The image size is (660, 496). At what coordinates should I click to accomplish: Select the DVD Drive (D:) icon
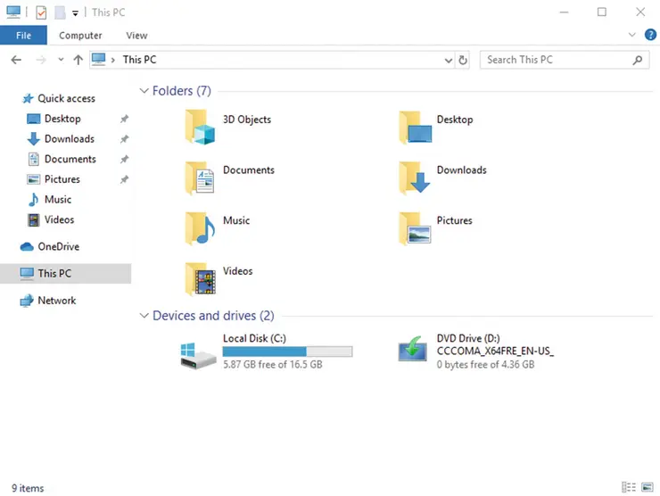413,350
